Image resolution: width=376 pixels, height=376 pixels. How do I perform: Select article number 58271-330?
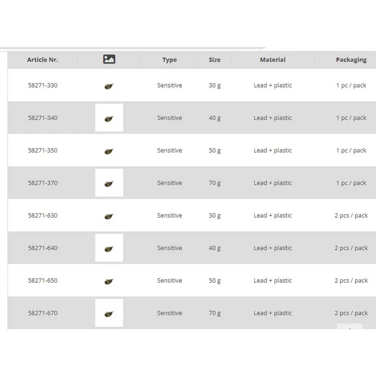tap(43, 85)
